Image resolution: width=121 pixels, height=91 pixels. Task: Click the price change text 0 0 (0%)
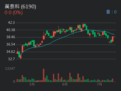tap(14, 13)
